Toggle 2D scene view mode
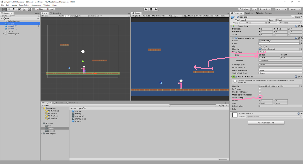Image resolution: width=303 pixels, height=164 pixels. [x=63, y=16]
